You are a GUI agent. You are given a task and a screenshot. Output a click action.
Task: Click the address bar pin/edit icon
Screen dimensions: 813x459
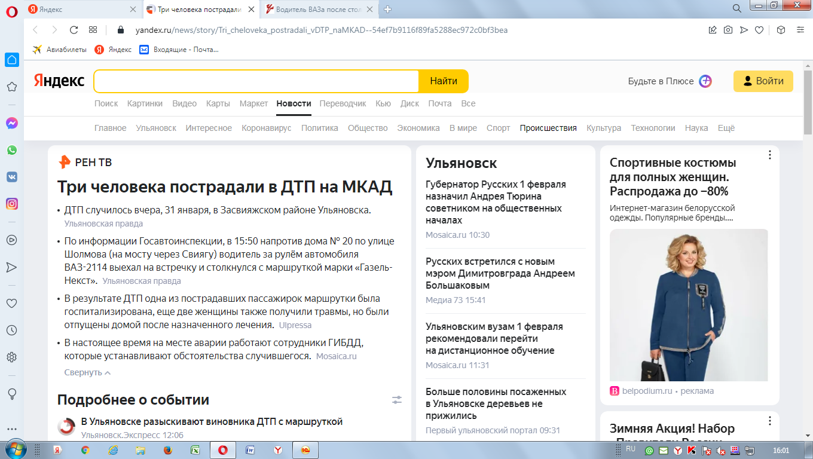[713, 30]
